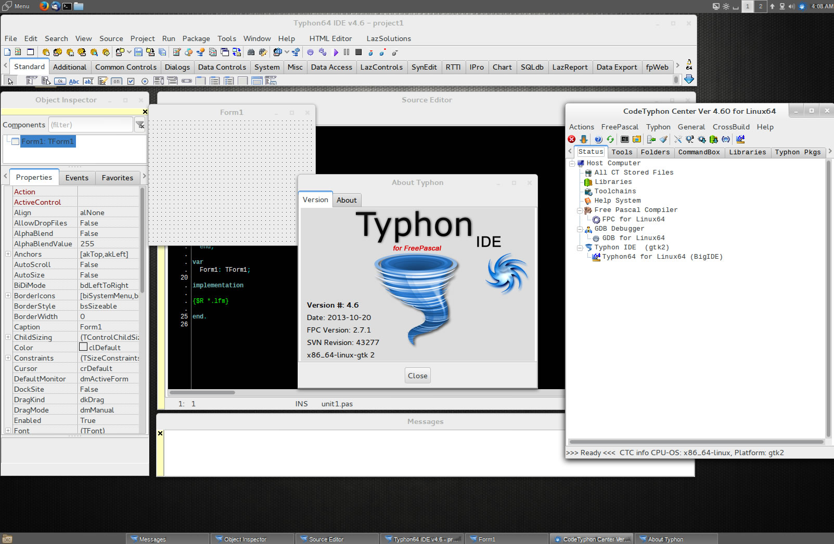Click the CodeTyphon Center horizontal scrollbar
Image resolution: width=834 pixels, height=544 pixels.
(696, 442)
